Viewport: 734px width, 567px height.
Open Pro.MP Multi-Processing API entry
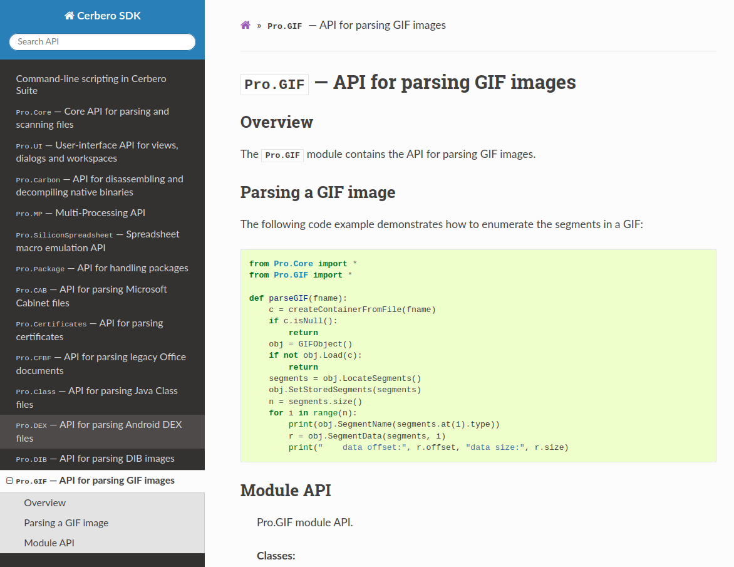pos(102,213)
